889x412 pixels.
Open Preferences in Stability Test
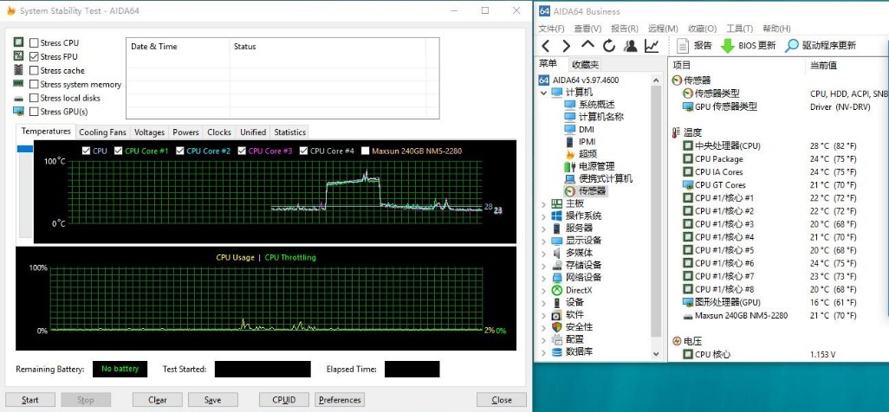click(x=340, y=400)
